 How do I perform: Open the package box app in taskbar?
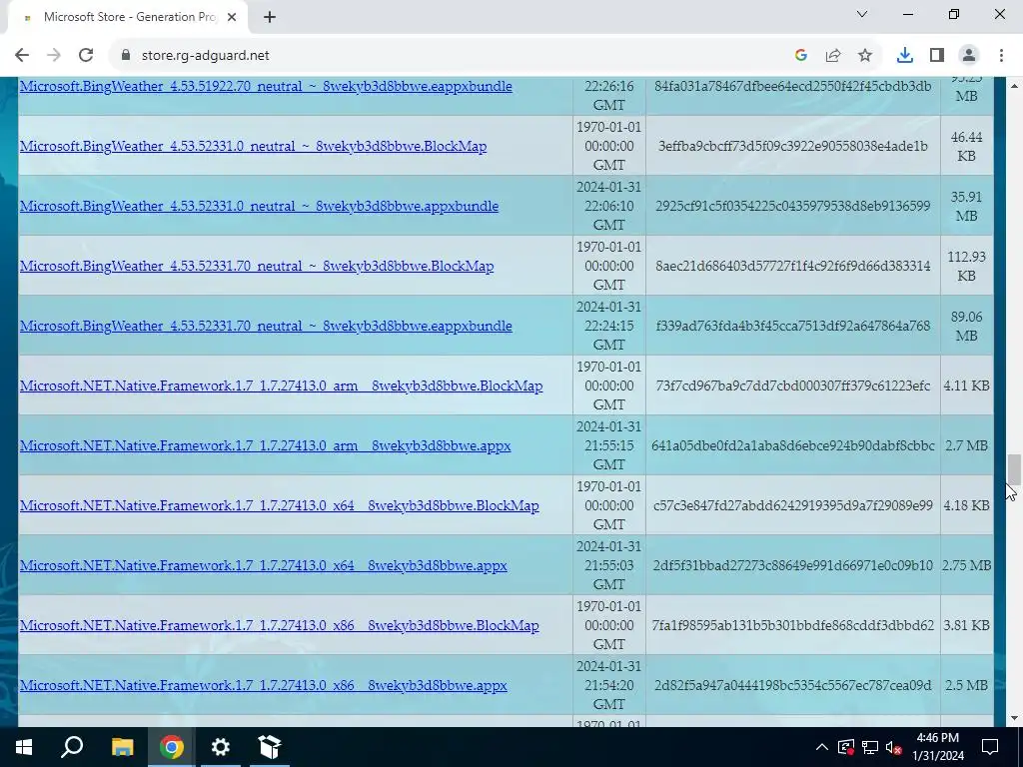point(270,747)
